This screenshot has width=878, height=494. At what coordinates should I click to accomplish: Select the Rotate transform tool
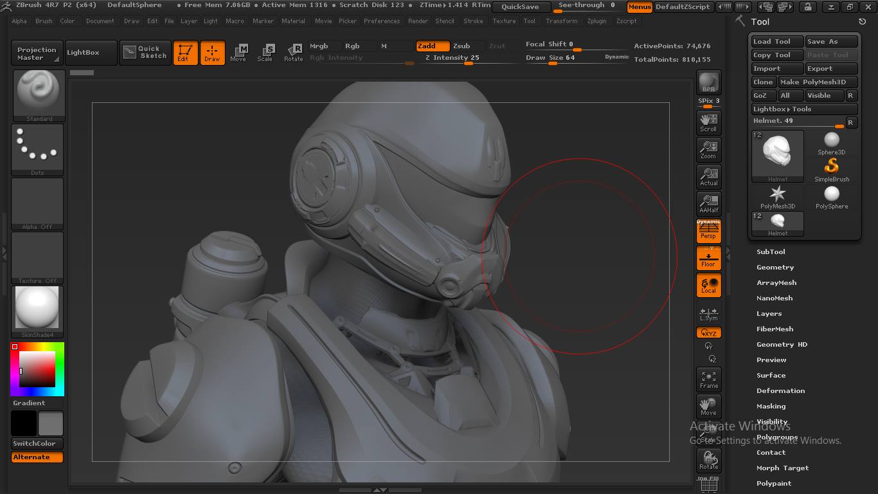click(x=293, y=53)
